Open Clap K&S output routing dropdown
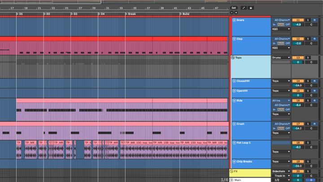The image size is (323, 182). [x=281, y=48]
